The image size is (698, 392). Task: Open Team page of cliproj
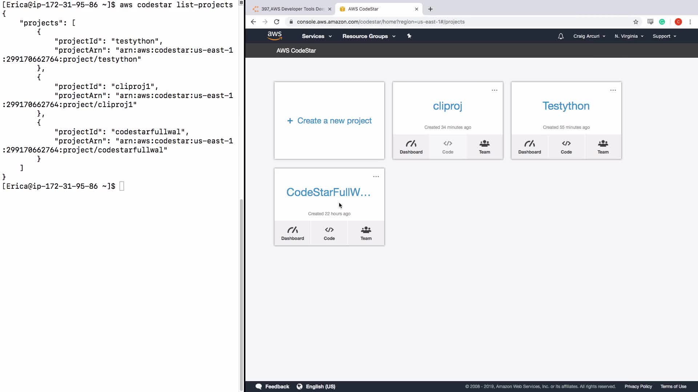pos(484,147)
